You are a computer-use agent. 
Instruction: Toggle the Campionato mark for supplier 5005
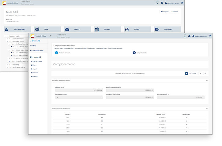(x=186, y=131)
